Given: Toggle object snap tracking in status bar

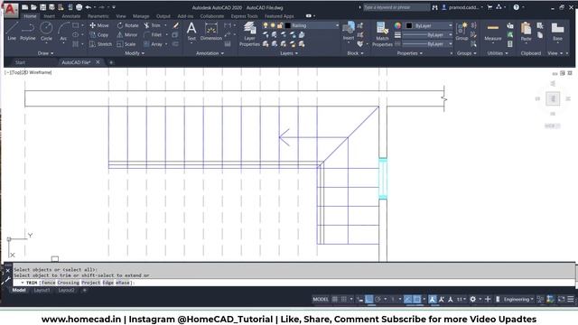Looking at the screenshot, I should (x=407, y=299).
